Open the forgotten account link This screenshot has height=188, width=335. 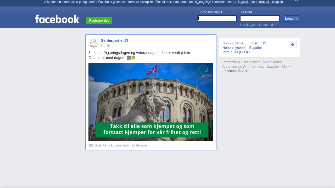259,25
